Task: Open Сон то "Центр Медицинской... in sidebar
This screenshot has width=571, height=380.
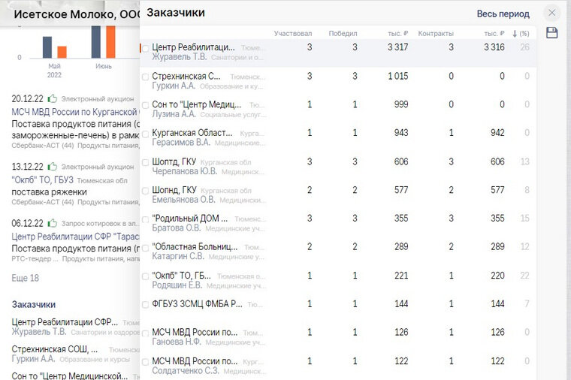Action: (70, 375)
